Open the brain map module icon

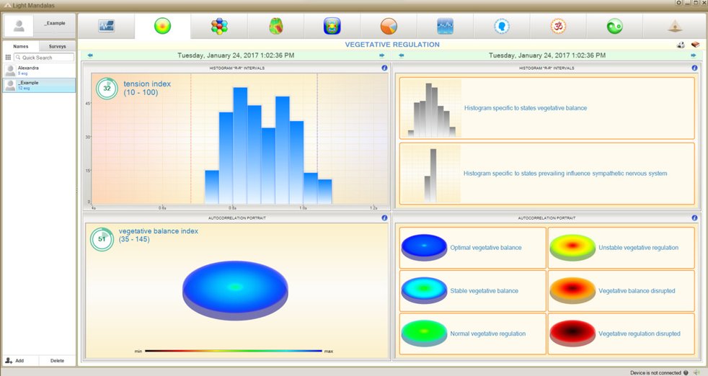(x=276, y=27)
